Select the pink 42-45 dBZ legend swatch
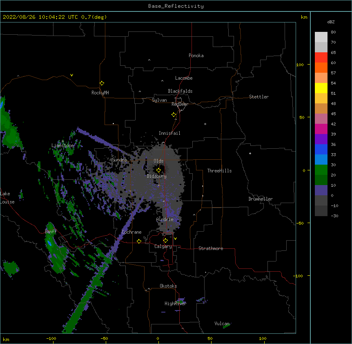The height and width of the screenshot is (344, 352). point(321,119)
